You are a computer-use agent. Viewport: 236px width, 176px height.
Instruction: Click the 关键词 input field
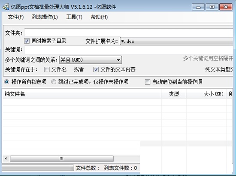tap(129, 50)
